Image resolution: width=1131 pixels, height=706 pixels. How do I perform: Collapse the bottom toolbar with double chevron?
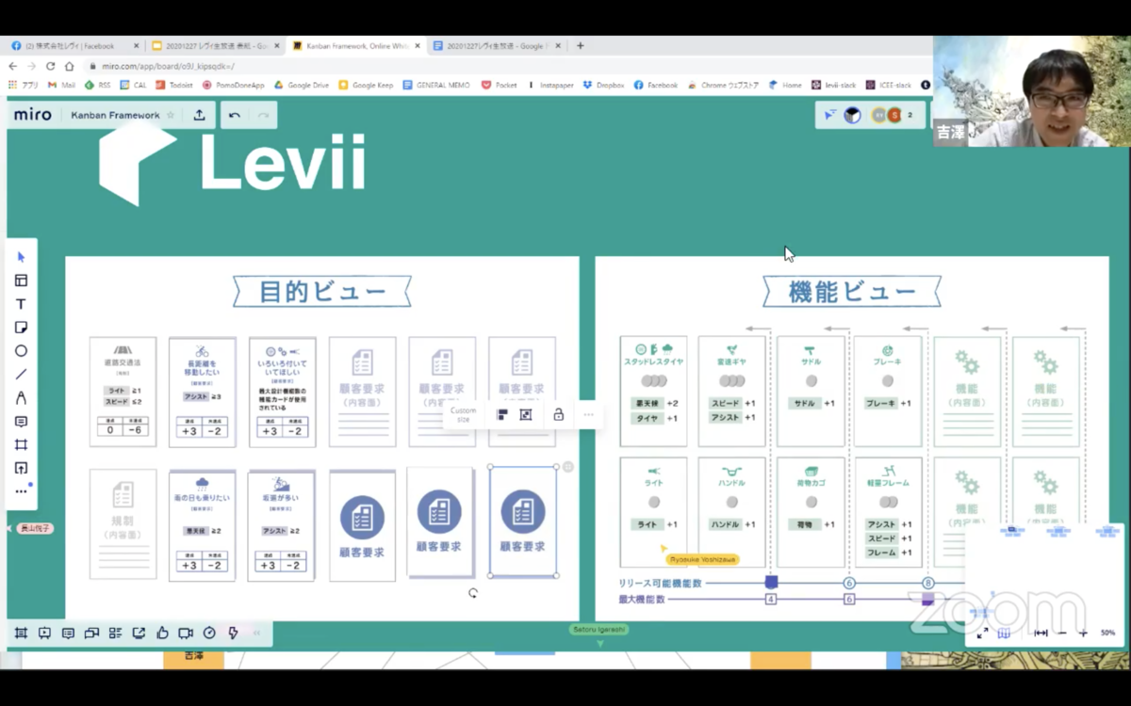click(x=257, y=634)
